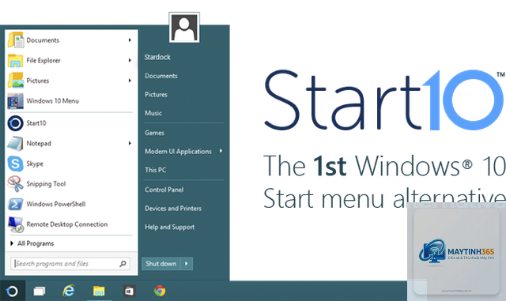Focus the Search programs and files box

[70, 264]
